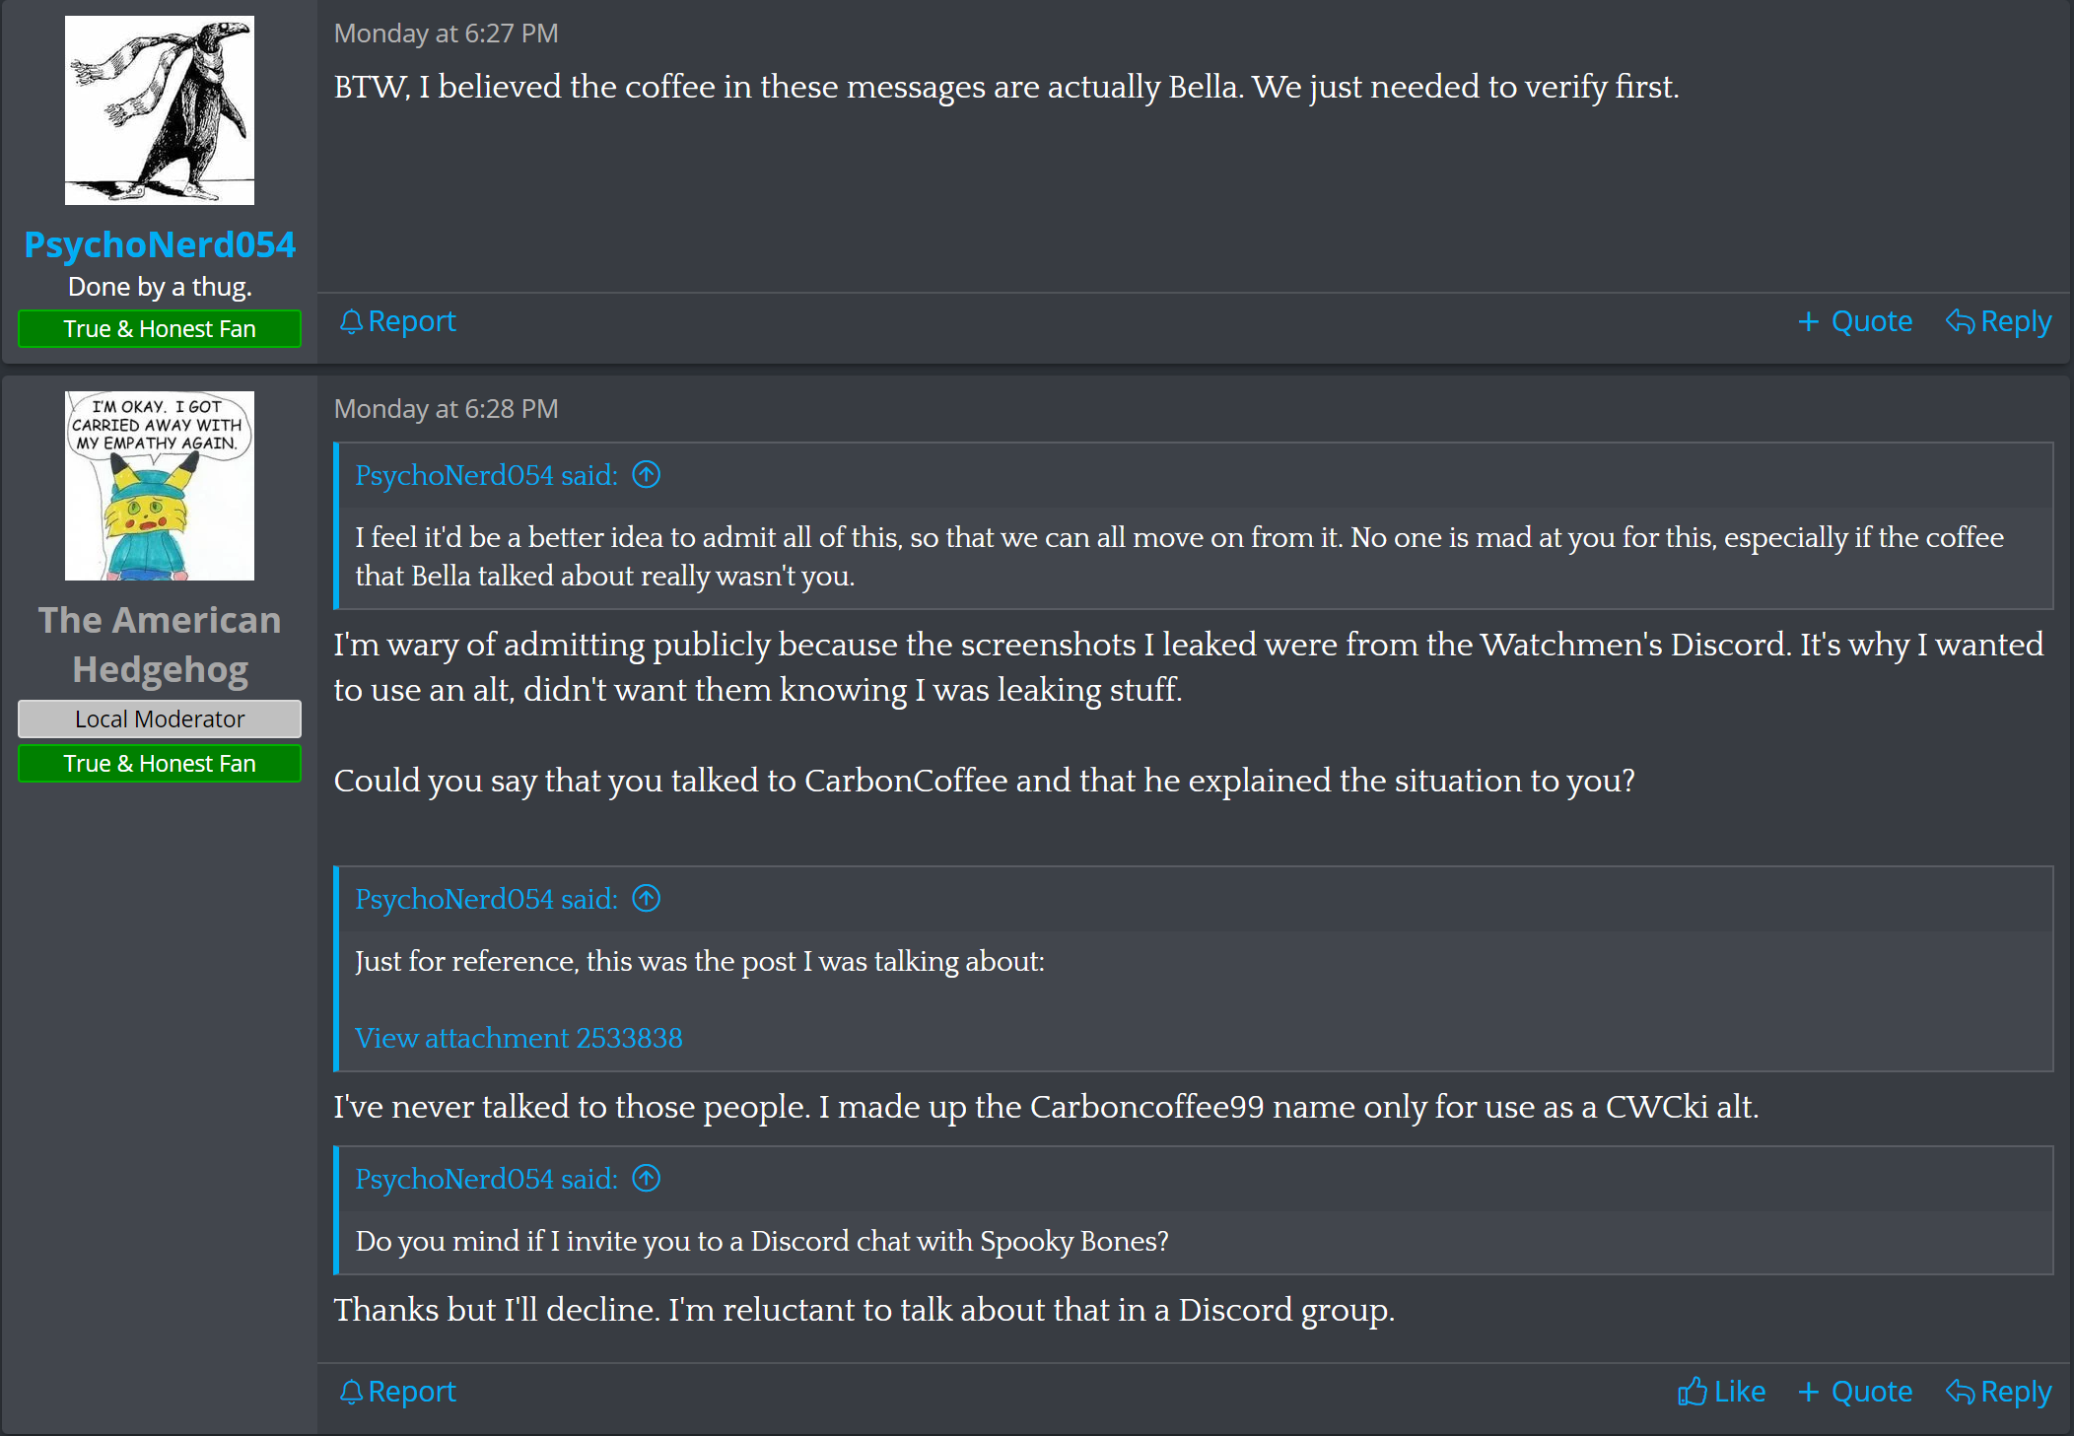Click up-arrow icon on the attachment quote
Screen dimensions: 2074x1436
[x=647, y=899]
